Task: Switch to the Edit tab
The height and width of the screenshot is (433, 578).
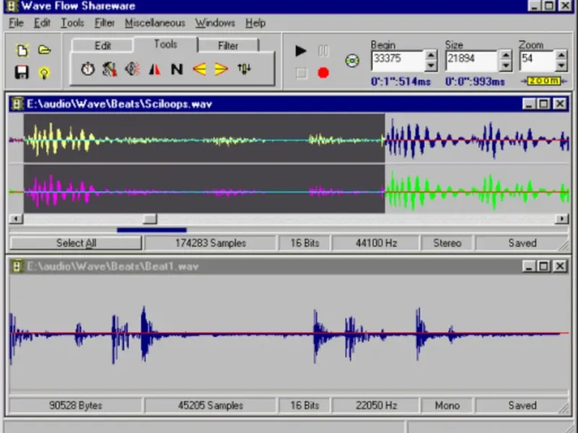Action: click(x=103, y=45)
